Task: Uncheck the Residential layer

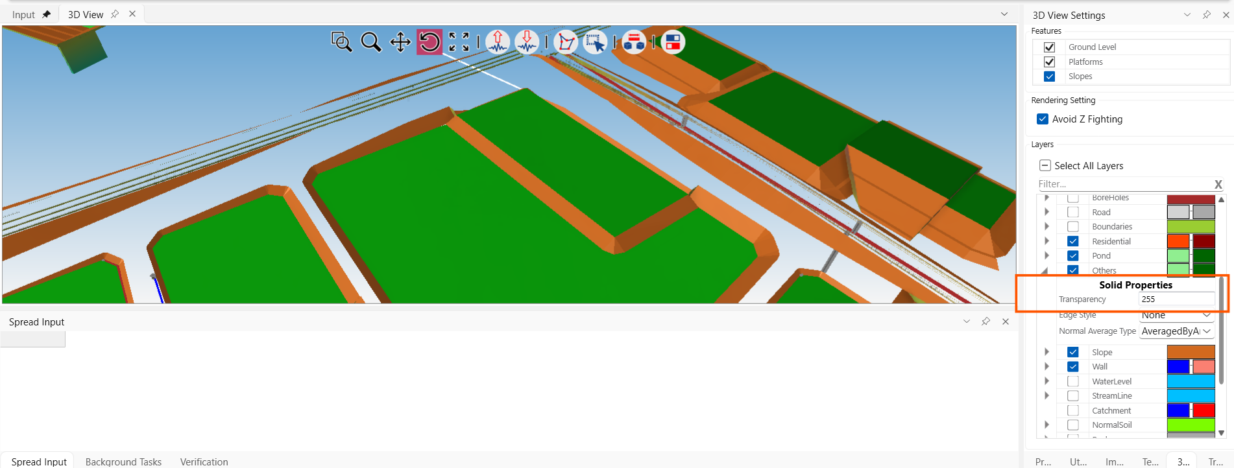Action: [1073, 241]
